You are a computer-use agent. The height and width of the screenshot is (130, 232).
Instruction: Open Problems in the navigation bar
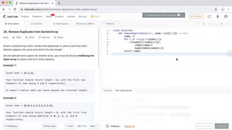37,17
